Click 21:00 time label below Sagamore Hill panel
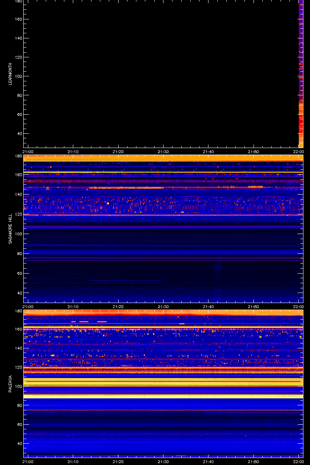 pyautogui.click(x=28, y=307)
